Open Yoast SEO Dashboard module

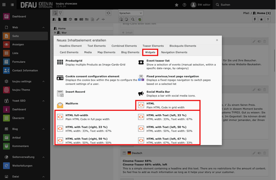click(x=6, y=109)
